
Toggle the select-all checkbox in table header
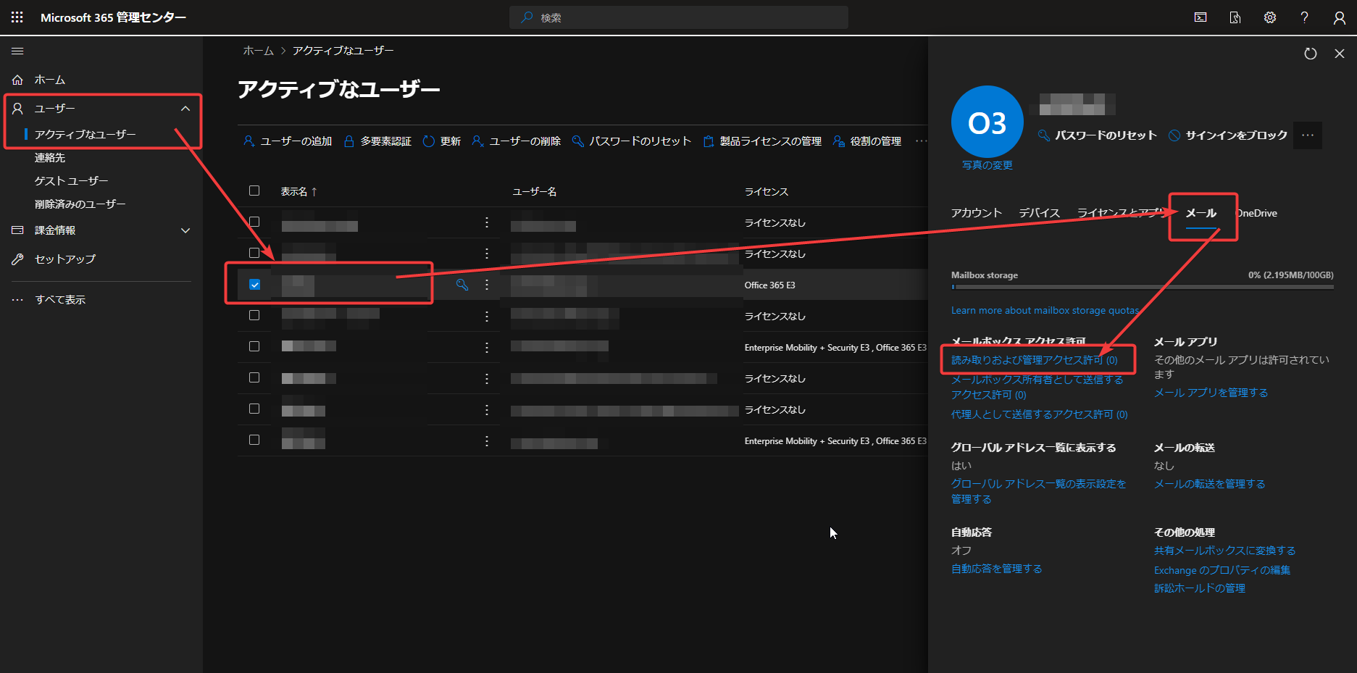point(254,191)
